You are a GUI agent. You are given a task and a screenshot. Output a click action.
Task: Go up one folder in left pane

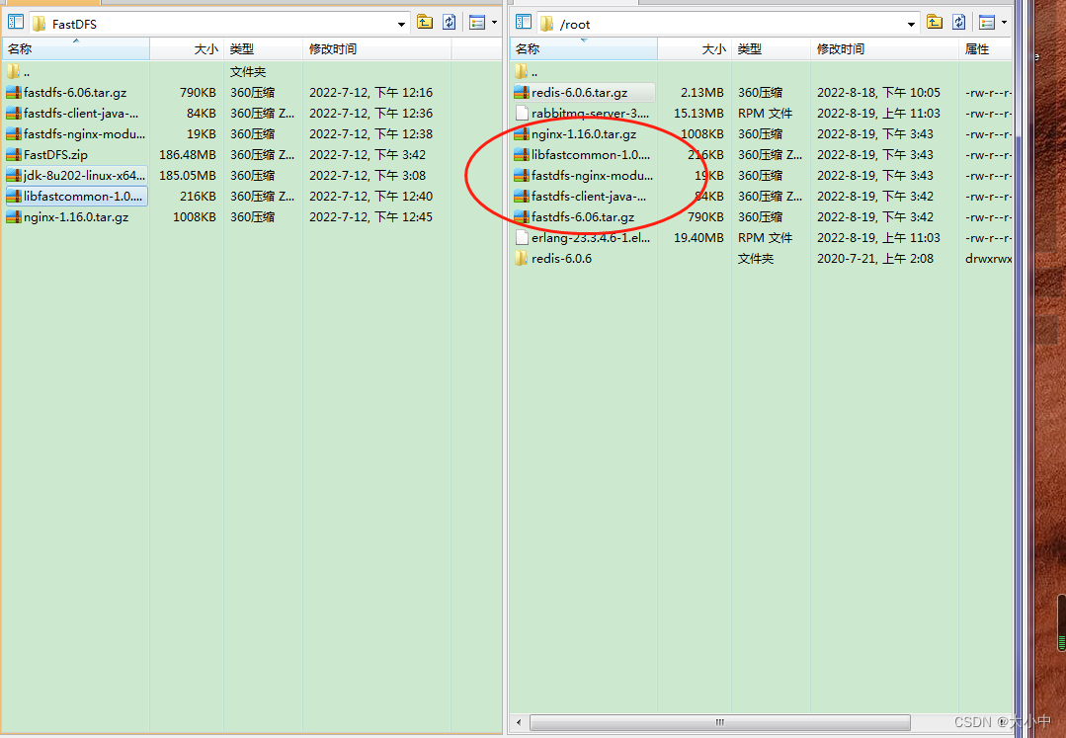click(x=425, y=23)
